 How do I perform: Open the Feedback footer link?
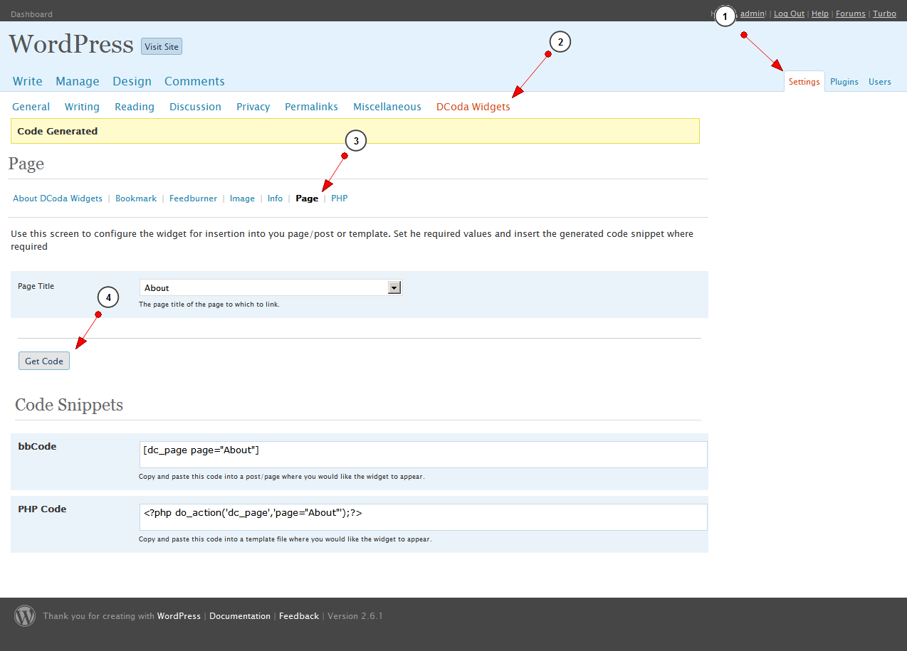pos(299,616)
